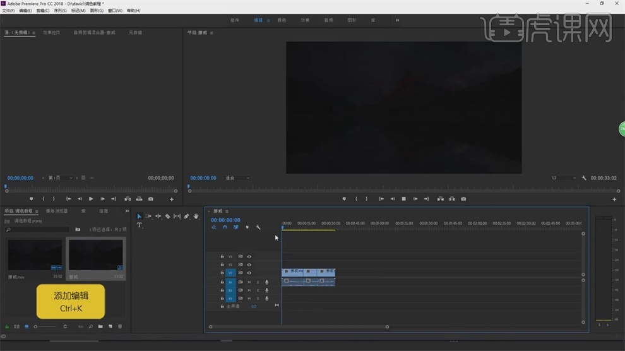Screen dimensions: 625x351
Task: Stop playback in program monitor
Action: [404, 199]
